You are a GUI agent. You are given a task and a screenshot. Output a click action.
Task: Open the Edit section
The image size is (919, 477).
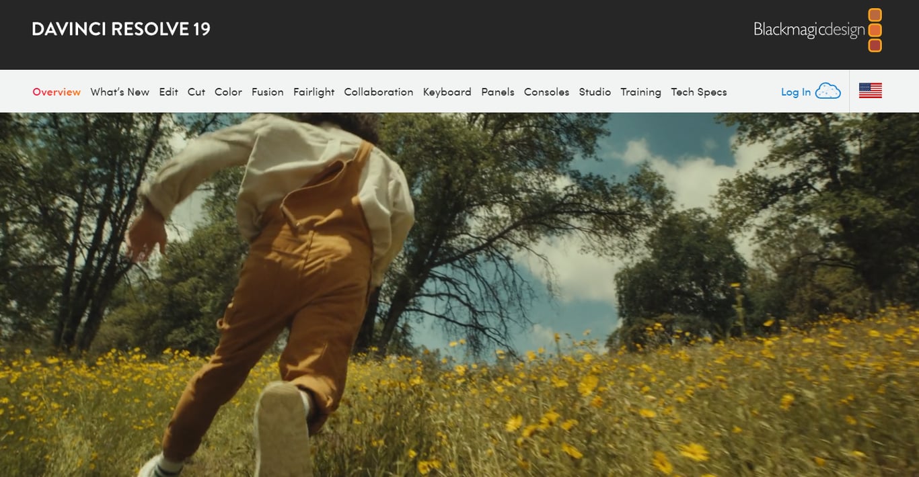[x=168, y=92]
